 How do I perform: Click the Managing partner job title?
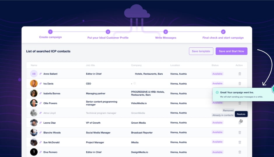pos(96,93)
